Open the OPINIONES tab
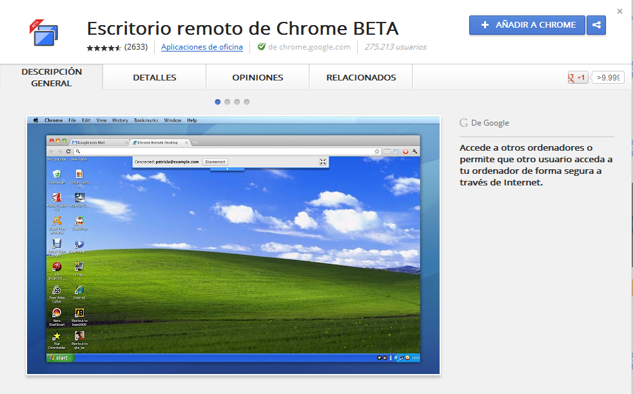 click(x=258, y=77)
